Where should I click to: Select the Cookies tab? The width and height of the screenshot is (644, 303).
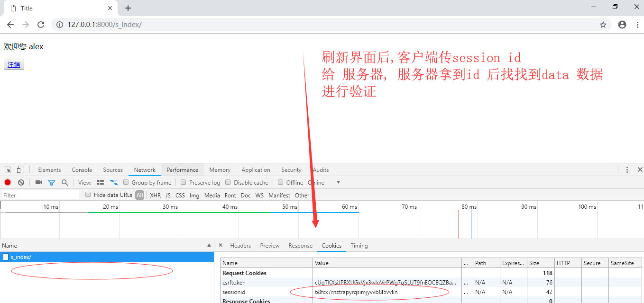click(x=331, y=246)
